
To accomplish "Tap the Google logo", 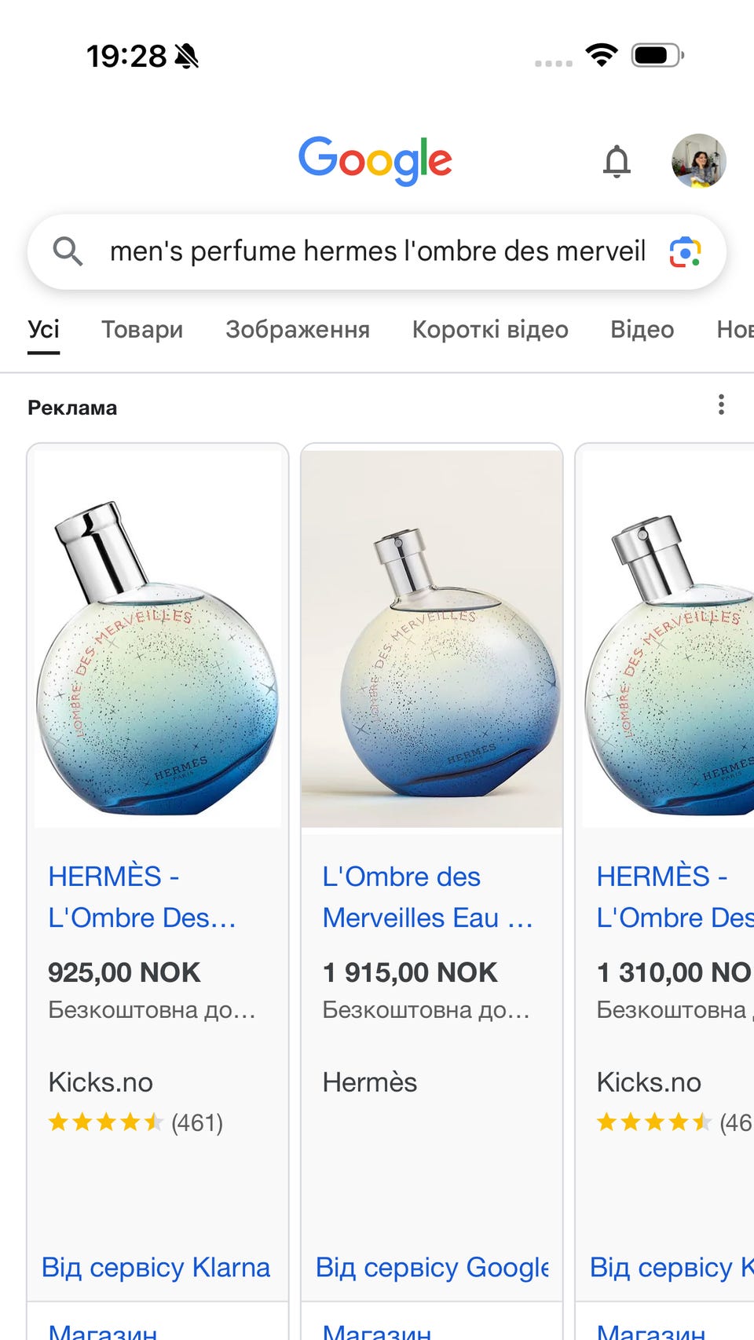I will [x=375, y=160].
